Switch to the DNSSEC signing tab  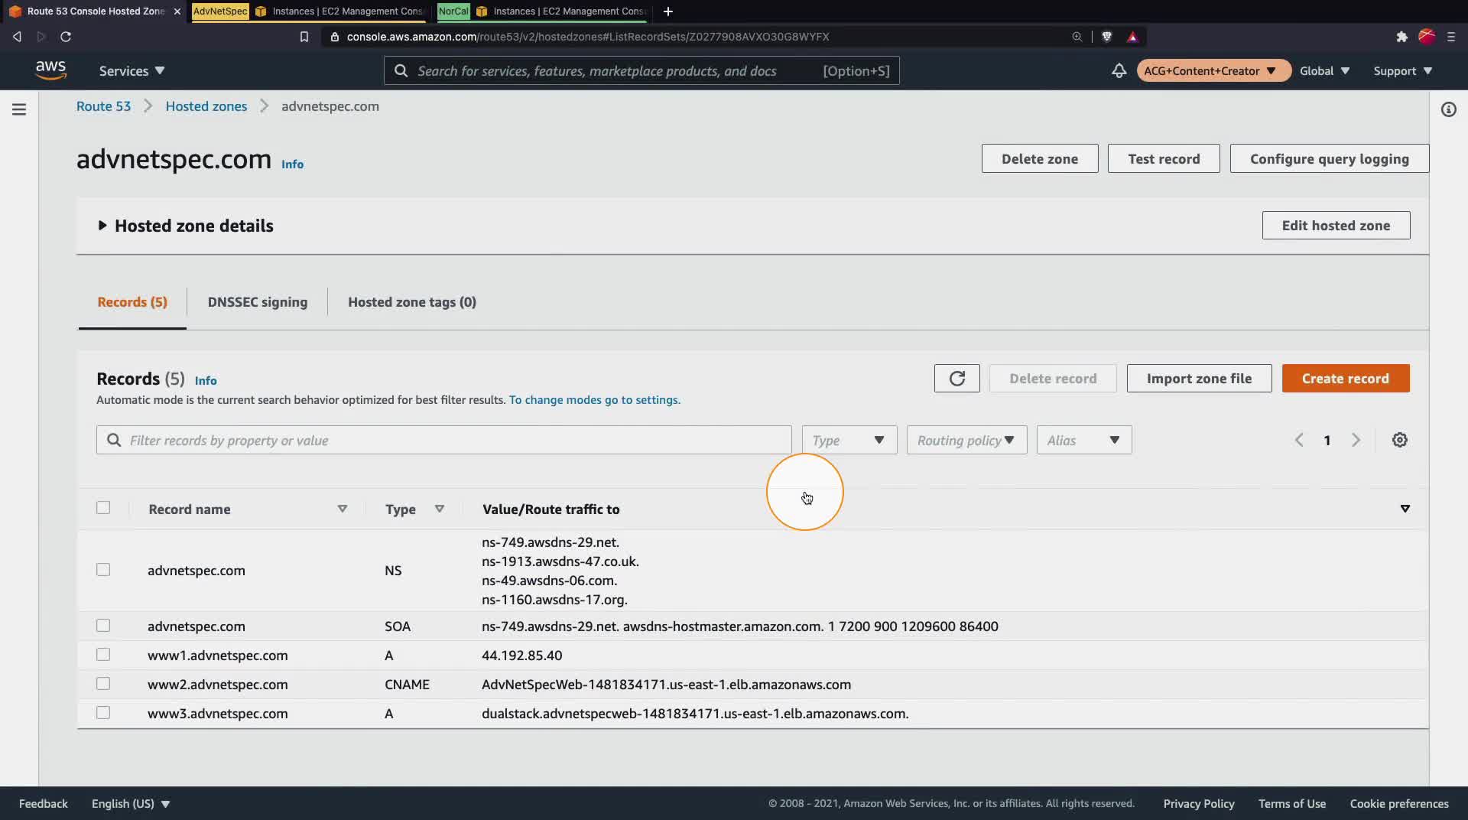click(x=258, y=302)
